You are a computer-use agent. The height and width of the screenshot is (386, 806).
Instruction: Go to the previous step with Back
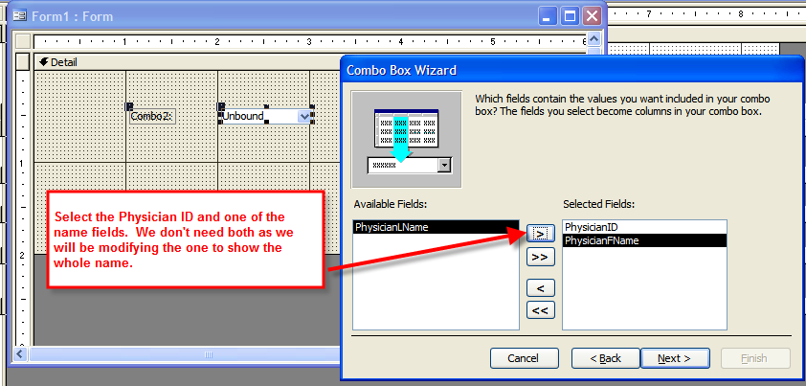coord(605,358)
